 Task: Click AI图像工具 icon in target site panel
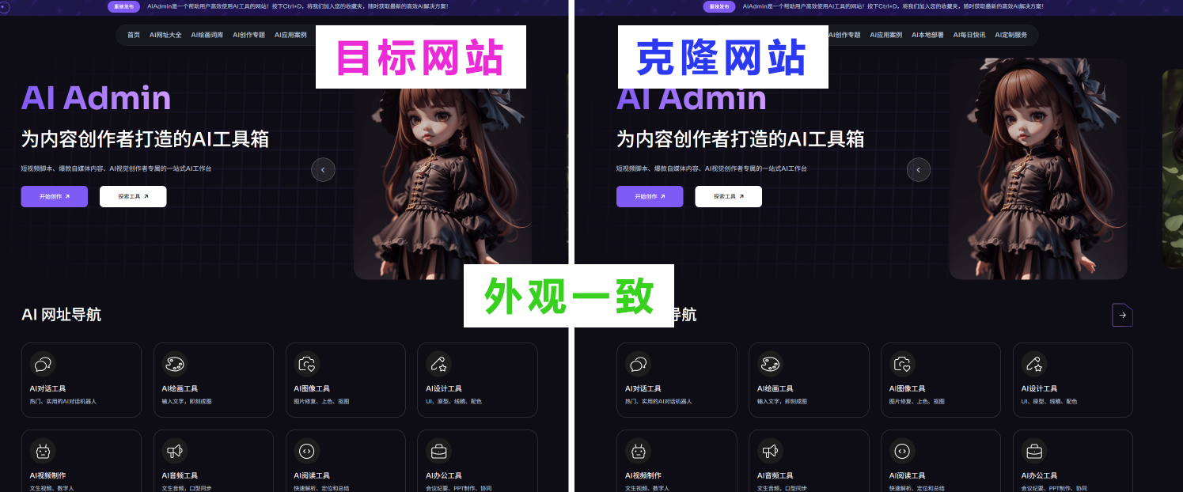click(x=307, y=364)
